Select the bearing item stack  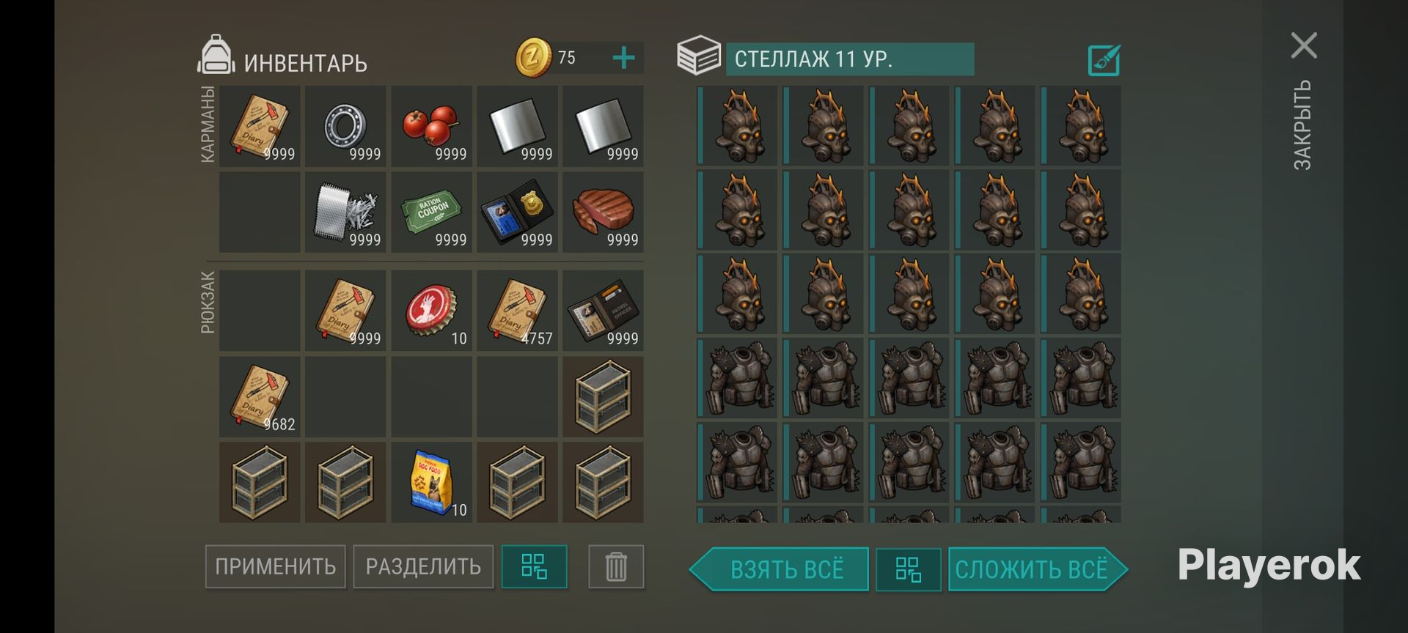[x=345, y=126]
